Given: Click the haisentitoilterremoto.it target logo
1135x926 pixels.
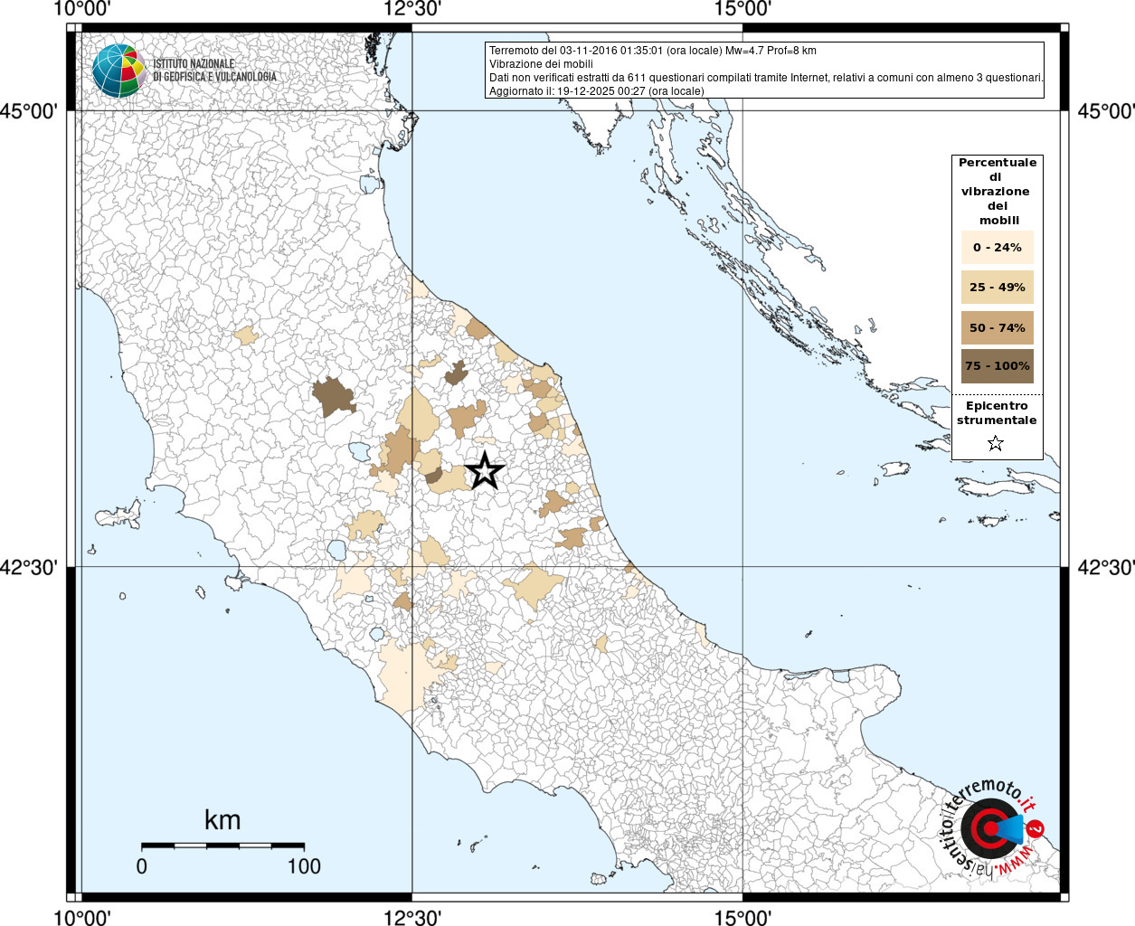Looking at the screenshot, I should [x=991, y=828].
